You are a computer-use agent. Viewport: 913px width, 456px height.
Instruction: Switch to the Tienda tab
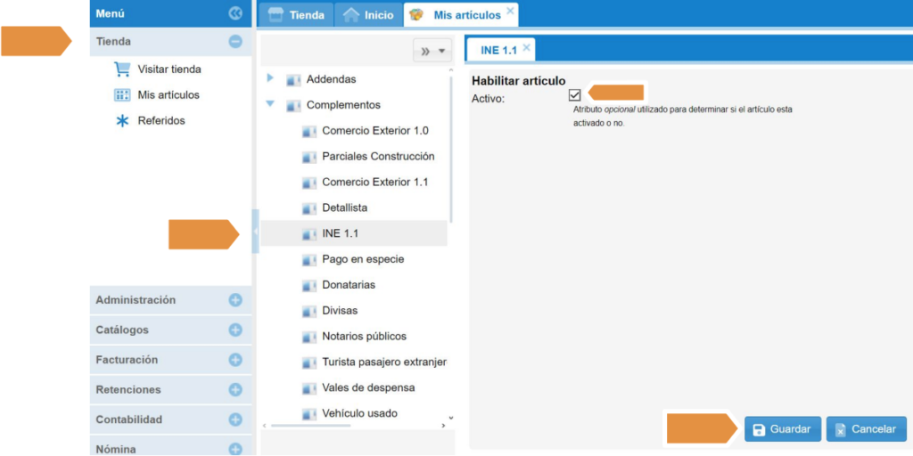click(x=296, y=15)
